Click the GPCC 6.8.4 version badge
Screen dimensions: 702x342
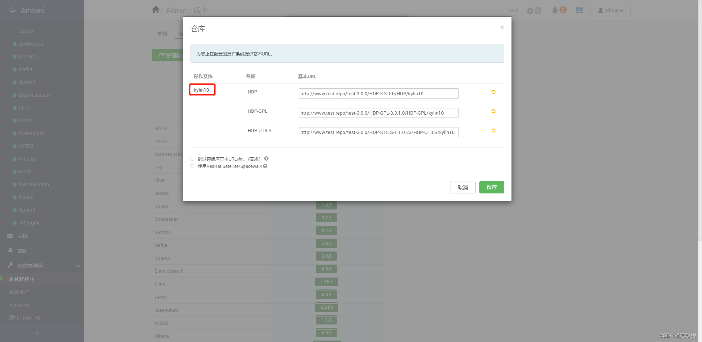(x=327, y=295)
